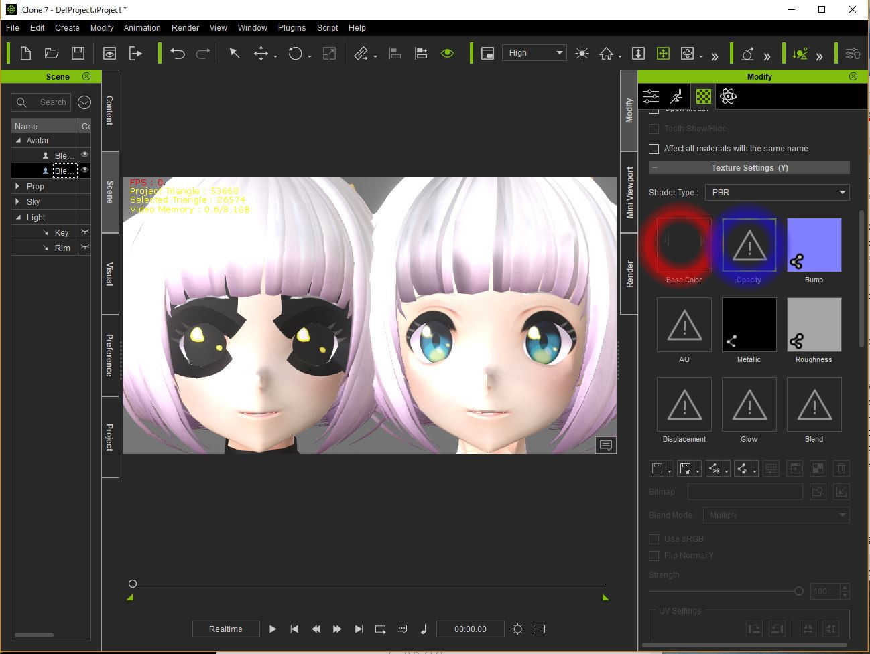The image size is (870, 654).
Task: Toggle visibility of the selected Ble... avatar
Action: tap(84, 170)
